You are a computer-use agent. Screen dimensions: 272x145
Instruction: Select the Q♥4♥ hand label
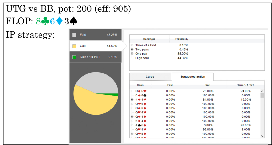(141, 112)
